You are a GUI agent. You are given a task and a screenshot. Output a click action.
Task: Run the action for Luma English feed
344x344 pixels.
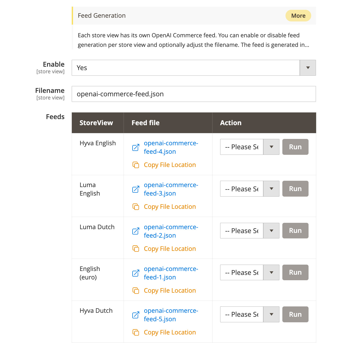(x=295, y=189)
